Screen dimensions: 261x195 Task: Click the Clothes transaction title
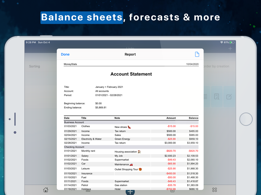86,126
